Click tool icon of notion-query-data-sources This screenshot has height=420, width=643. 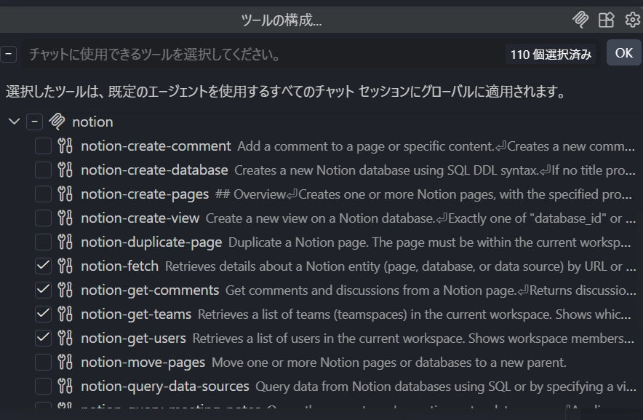tap(65, 386)
